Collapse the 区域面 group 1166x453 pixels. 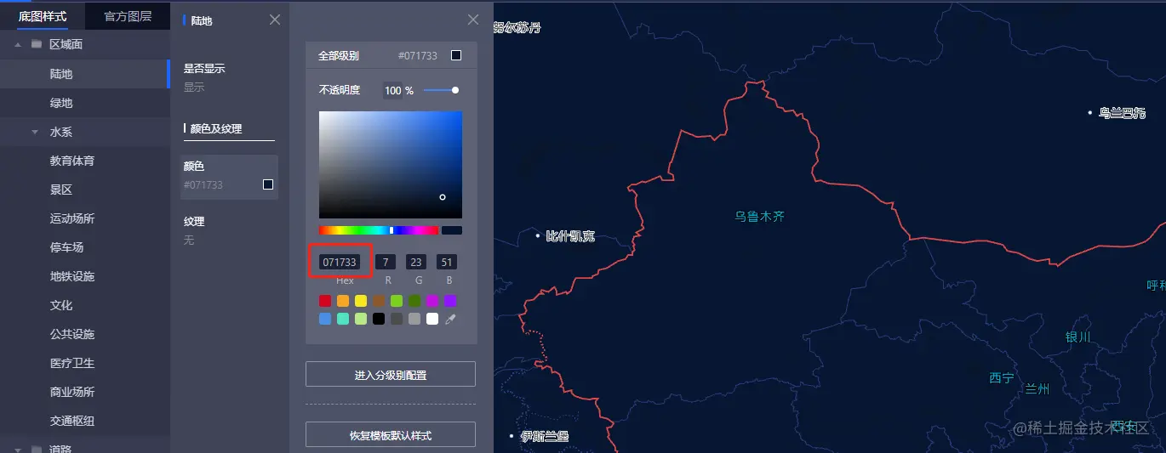(x=18, y=44)
